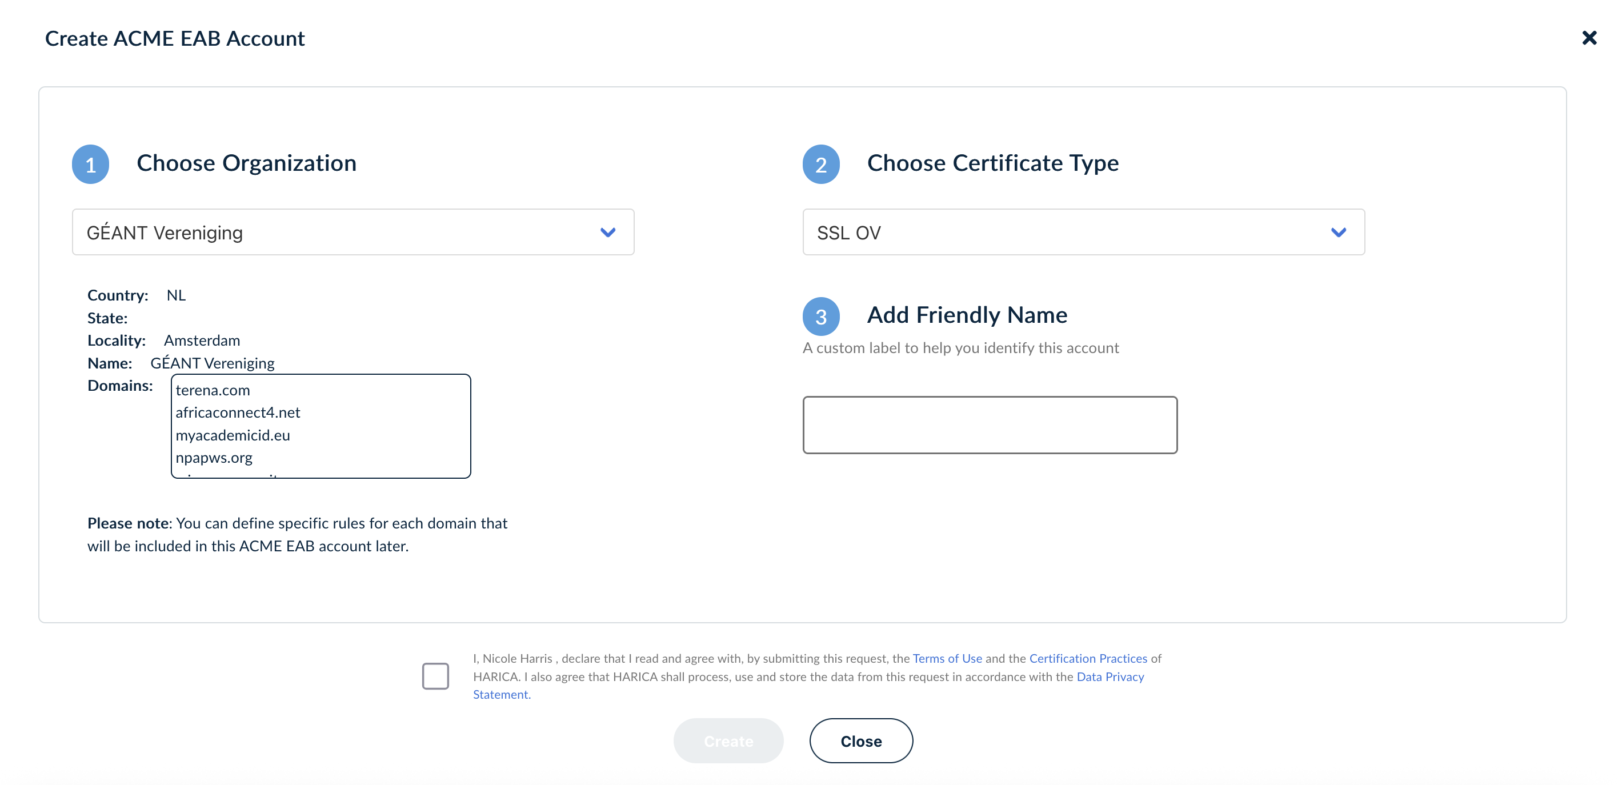Click the step 2 circle badge
Image resolution: width=1618 pixels, height=785 pixels.
pyautogui.click(x=821, y=165)
